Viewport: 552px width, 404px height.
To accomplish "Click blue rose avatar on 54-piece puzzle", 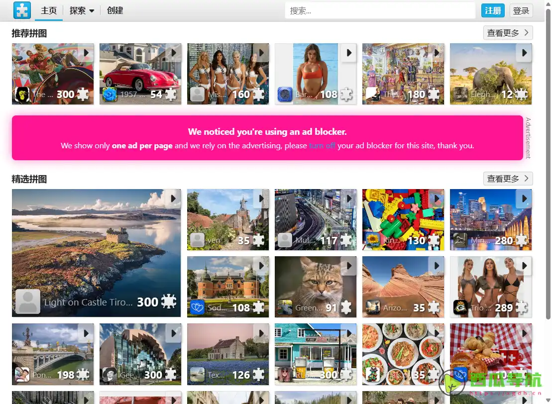I will tap(110, 95).
